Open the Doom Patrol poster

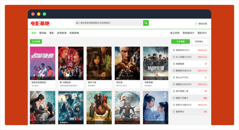(99, 108)
